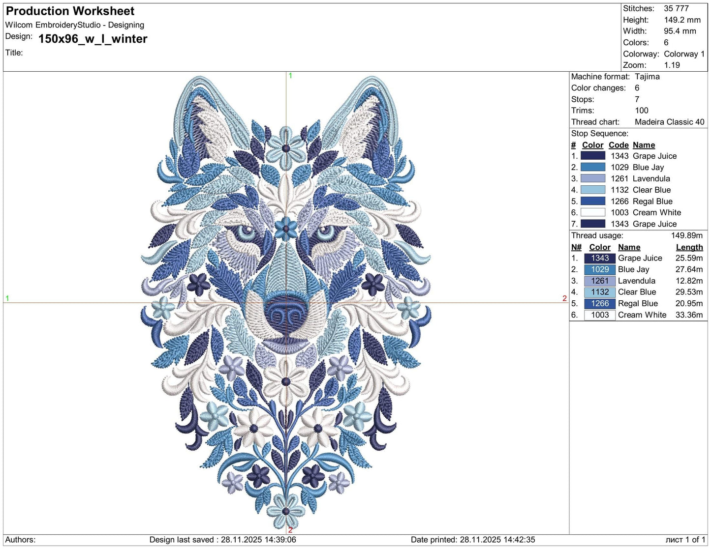The width and height of the screenshot is (711, 549).
Task: Click the Tajima machine format value
Action: [649, 77]
